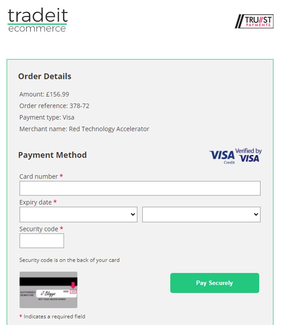This screenshot has width=281, height=325.
Task: Click the Order reference 378-72 text
Action: (54, 106)
